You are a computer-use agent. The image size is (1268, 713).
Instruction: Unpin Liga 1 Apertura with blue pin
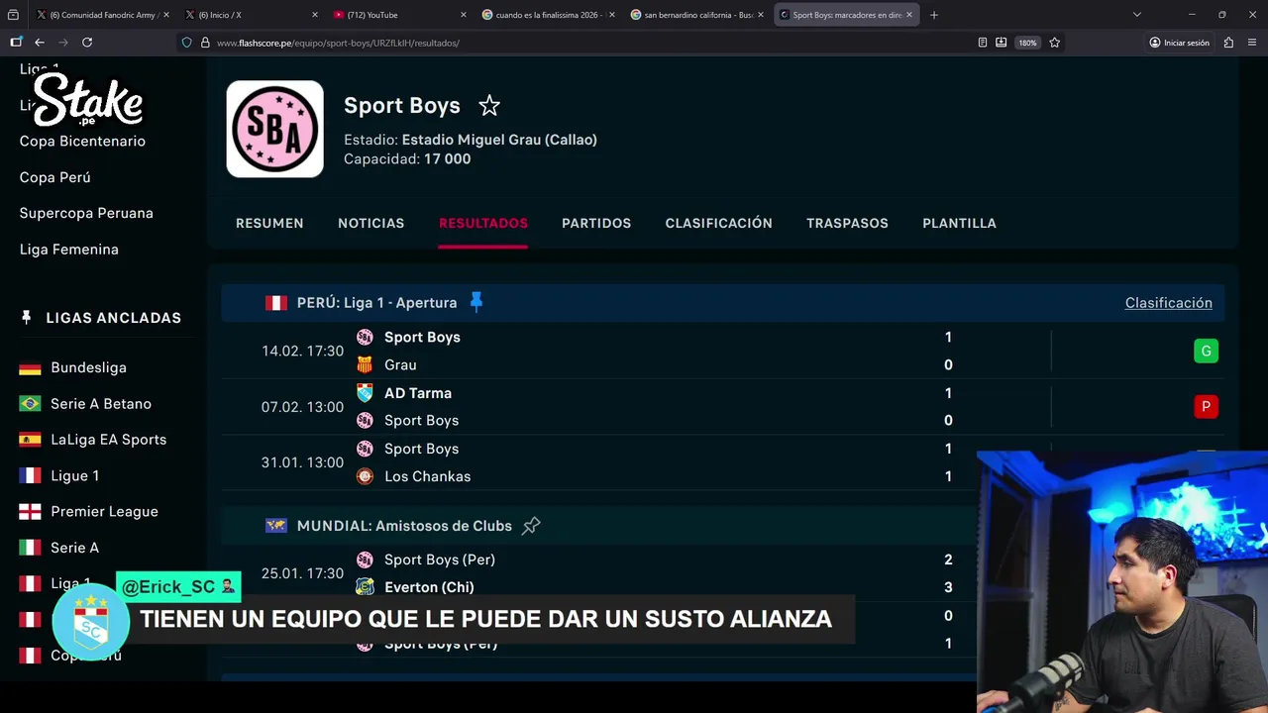pos(476,302)
